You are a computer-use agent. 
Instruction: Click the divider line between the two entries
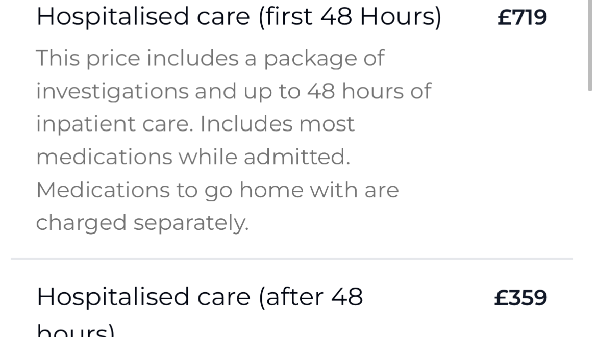click(292, 259)
